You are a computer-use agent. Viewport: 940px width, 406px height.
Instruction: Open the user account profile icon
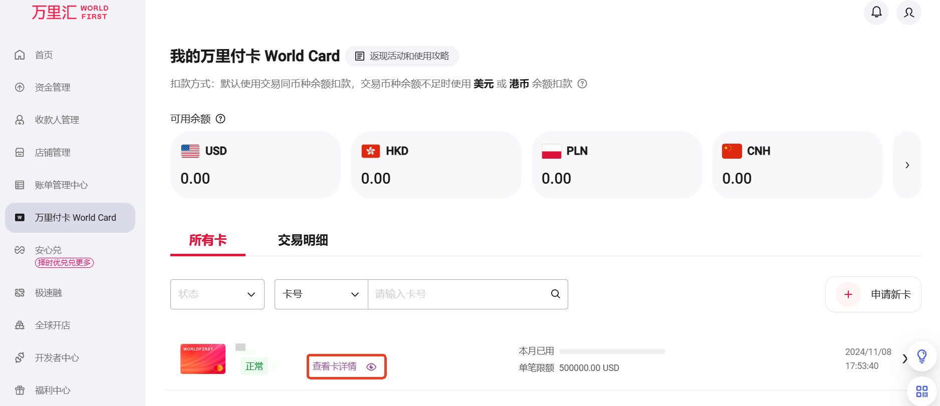click(x=909, y=12)
